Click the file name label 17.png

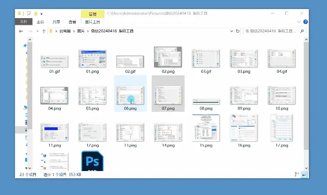282,145
